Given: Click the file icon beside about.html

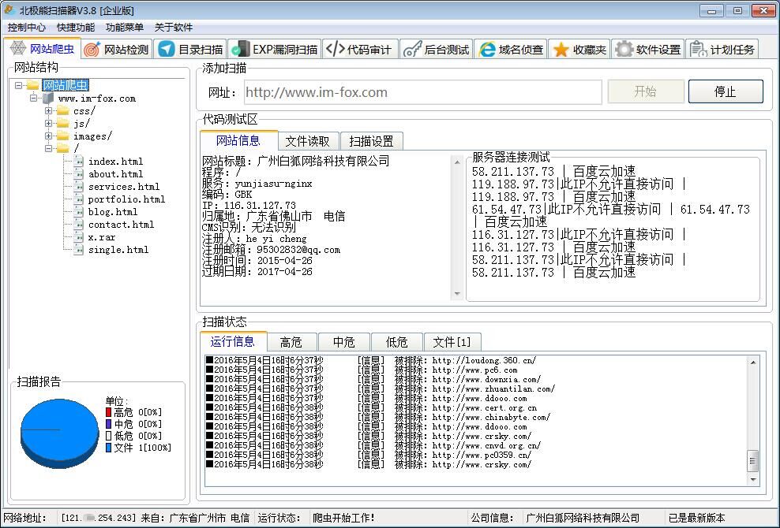Looking at the screenshot, I should click(x=79, y=174).
